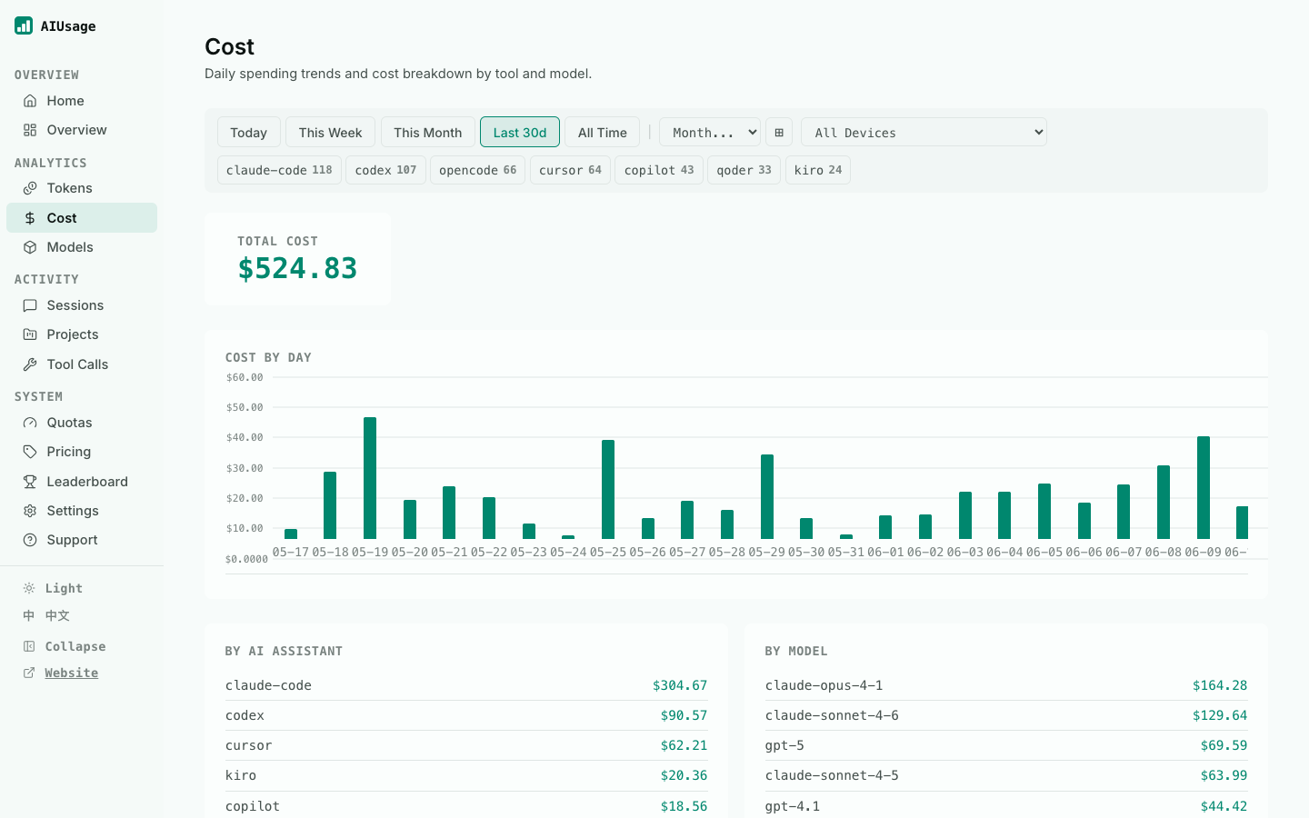
Task: Open the Month selector dropdown
Action: click(710, 133)
